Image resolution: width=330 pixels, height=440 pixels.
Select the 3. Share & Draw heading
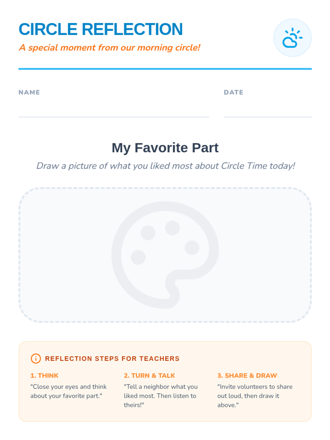click(x=247, y=375)
